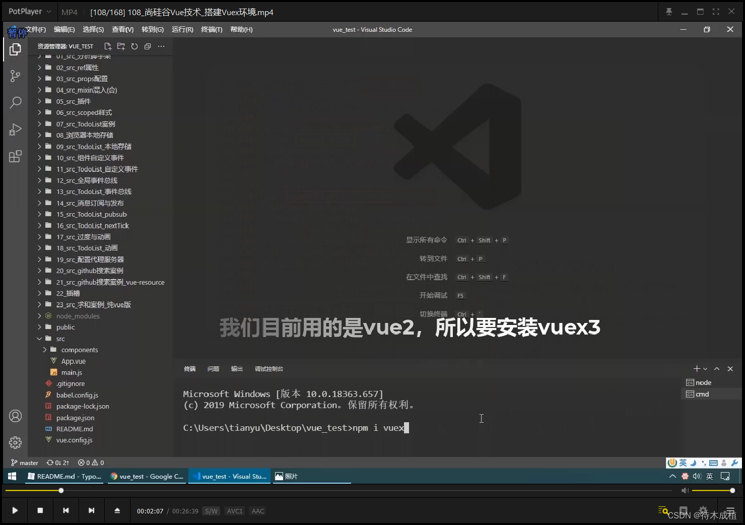Viewport: 745px width, 525px height.
Task: Click the master branch status item
Action: pyautogui.click(x=24, y=463)
